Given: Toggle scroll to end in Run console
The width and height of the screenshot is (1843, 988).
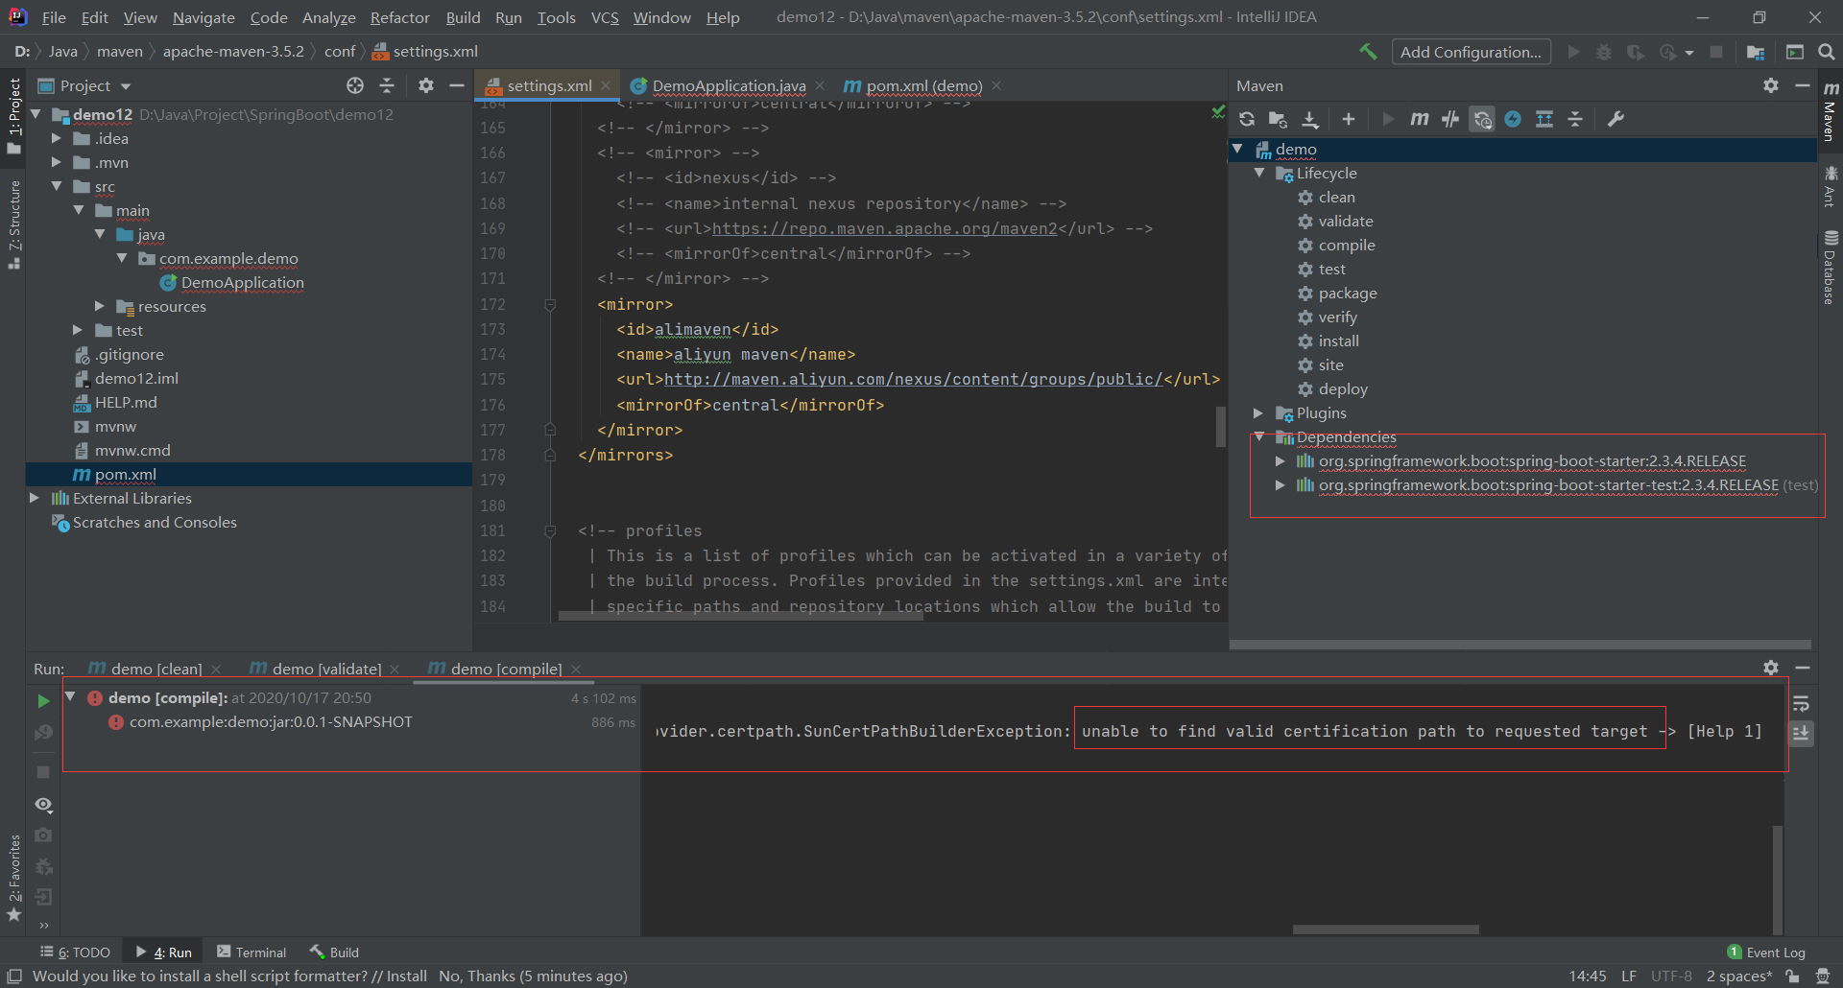Looking at the screenshot, I should click(1801, 734).
